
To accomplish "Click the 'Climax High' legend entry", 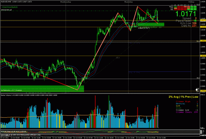I will (183, 101).
